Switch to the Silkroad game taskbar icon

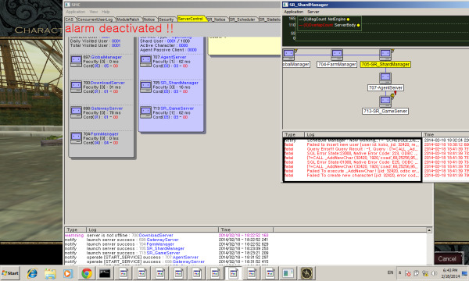coord(306,273)
